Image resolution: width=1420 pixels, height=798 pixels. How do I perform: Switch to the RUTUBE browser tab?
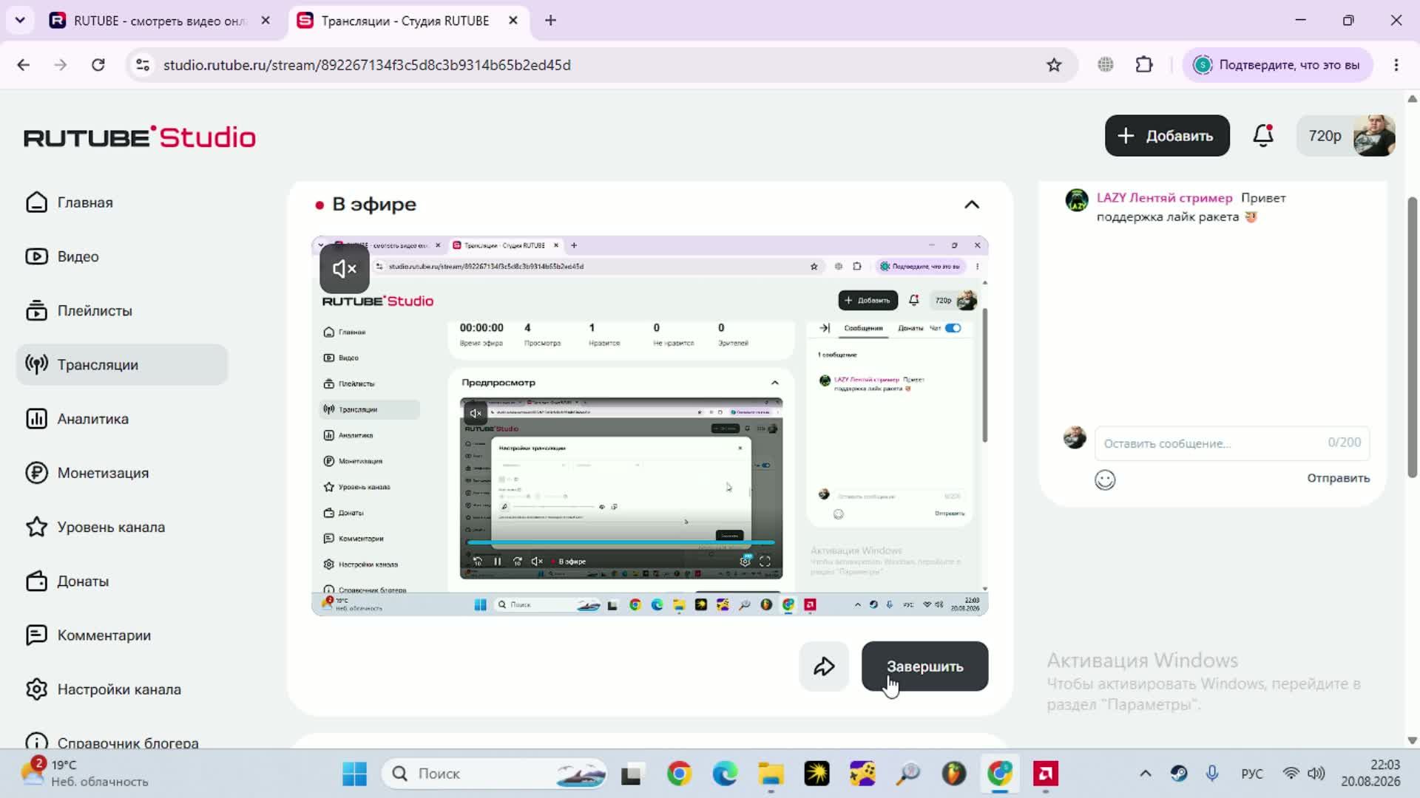pos(160,21)
